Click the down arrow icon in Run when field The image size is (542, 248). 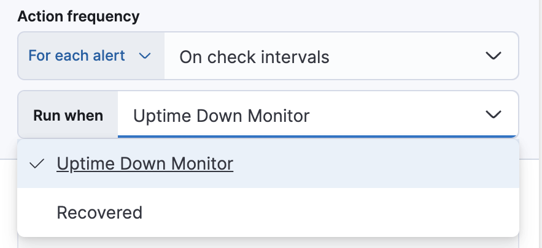pos(494,115)
